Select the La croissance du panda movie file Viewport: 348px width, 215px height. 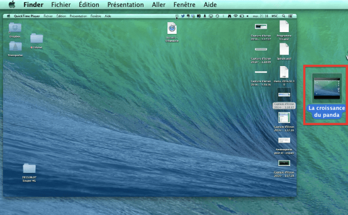(x=327, y=88)
